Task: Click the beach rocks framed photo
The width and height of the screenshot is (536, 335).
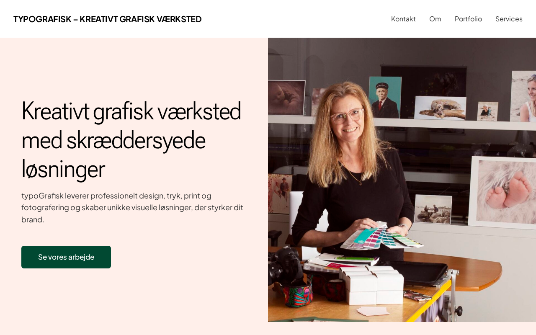Action: click(433, 209)
